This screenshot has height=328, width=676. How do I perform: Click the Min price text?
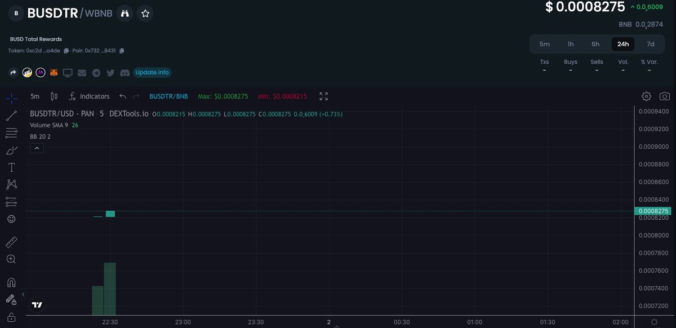tap(282, 96)
